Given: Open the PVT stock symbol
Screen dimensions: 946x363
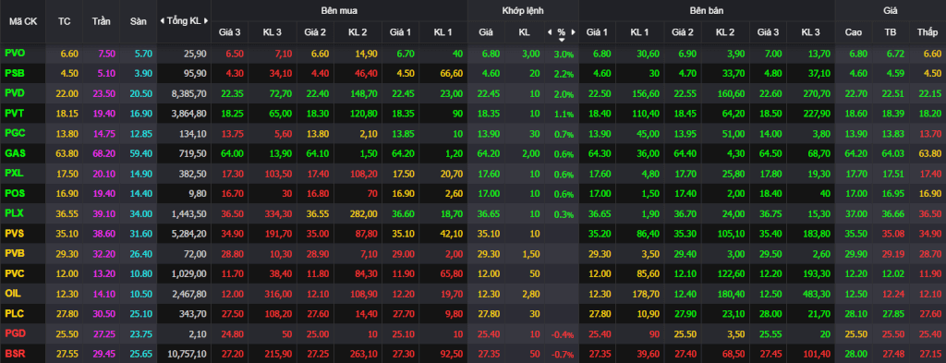Looking at the screenshot, I should tap(15, 114).
